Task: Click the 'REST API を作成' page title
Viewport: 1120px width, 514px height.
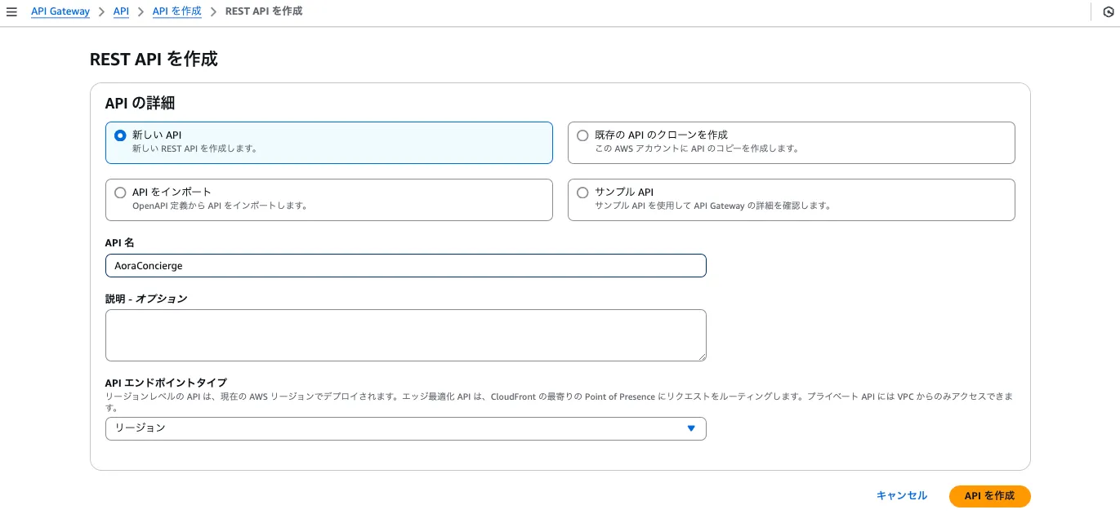Action: pos(154,59)
